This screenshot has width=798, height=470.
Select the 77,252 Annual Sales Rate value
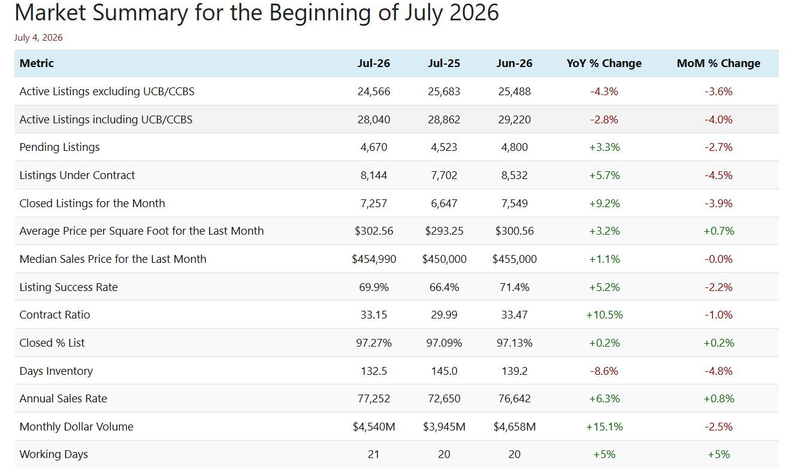coord(374,399)
